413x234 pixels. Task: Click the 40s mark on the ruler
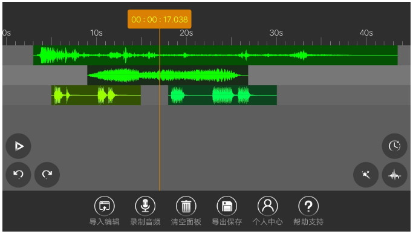pos(366,33)
